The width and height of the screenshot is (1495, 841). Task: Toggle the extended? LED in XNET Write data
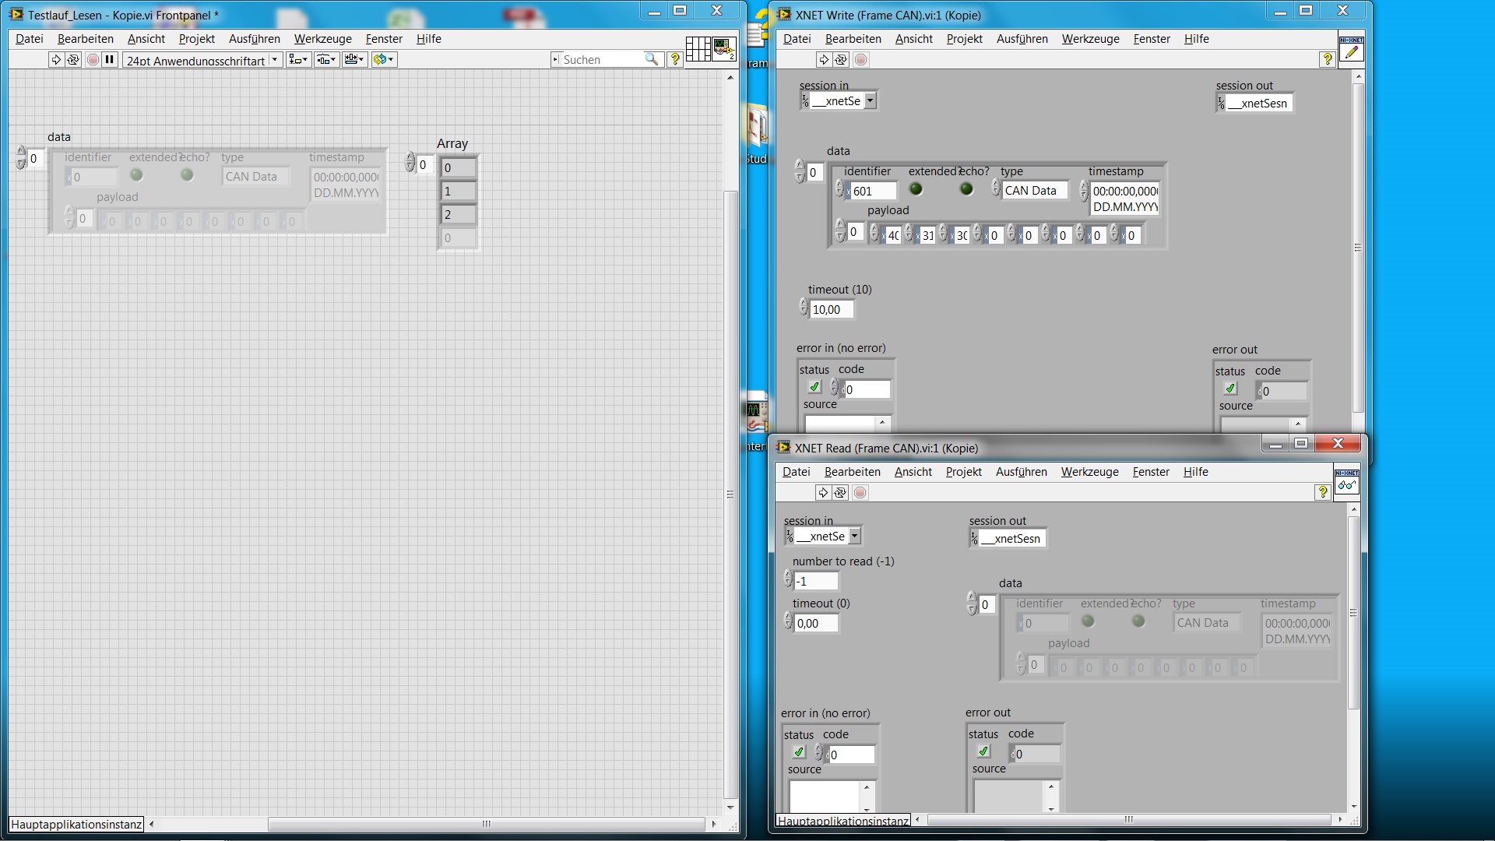click(x=916, y=189)
